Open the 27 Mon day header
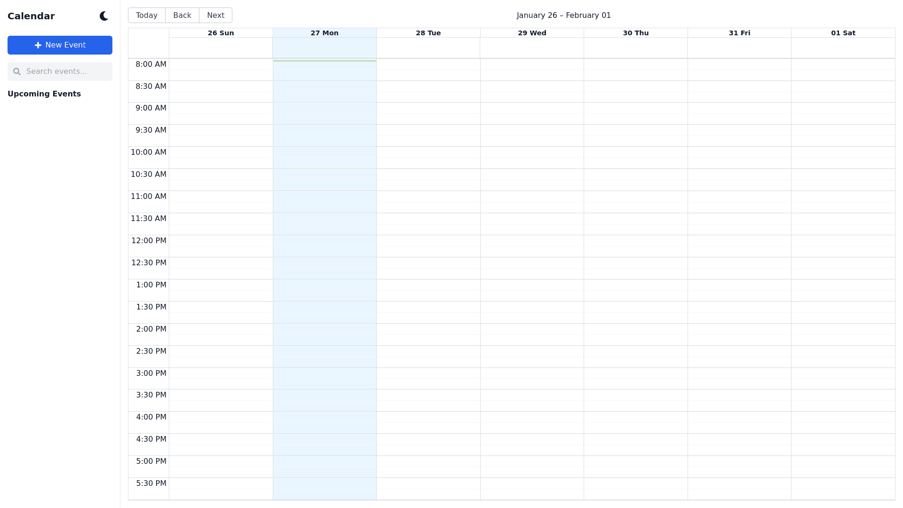Image resolution: width=903 pixels, height=508 pixels. pyautogui.click(x=325, y=33)
